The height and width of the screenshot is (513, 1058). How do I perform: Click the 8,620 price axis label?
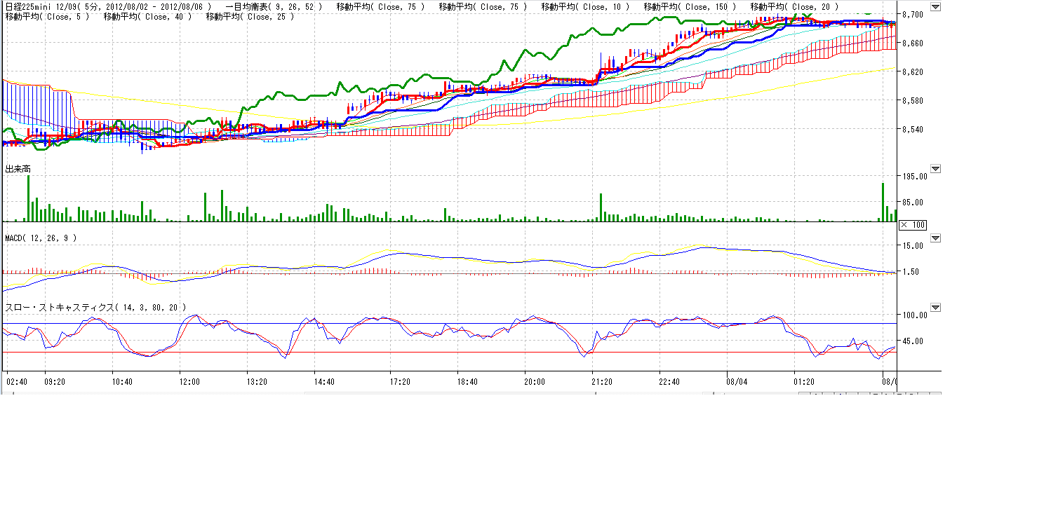pyautogui.click(x=914, y=72)
